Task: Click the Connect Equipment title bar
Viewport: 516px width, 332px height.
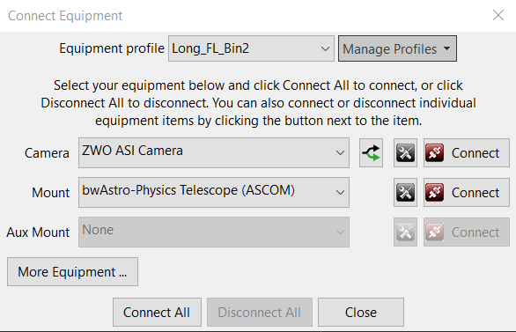Action: point(258,16)
